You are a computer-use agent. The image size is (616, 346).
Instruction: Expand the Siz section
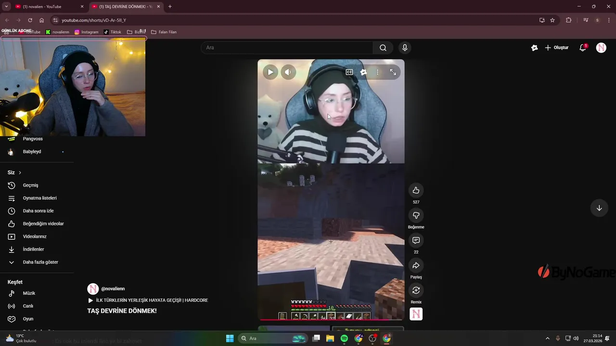click(14, 173)
